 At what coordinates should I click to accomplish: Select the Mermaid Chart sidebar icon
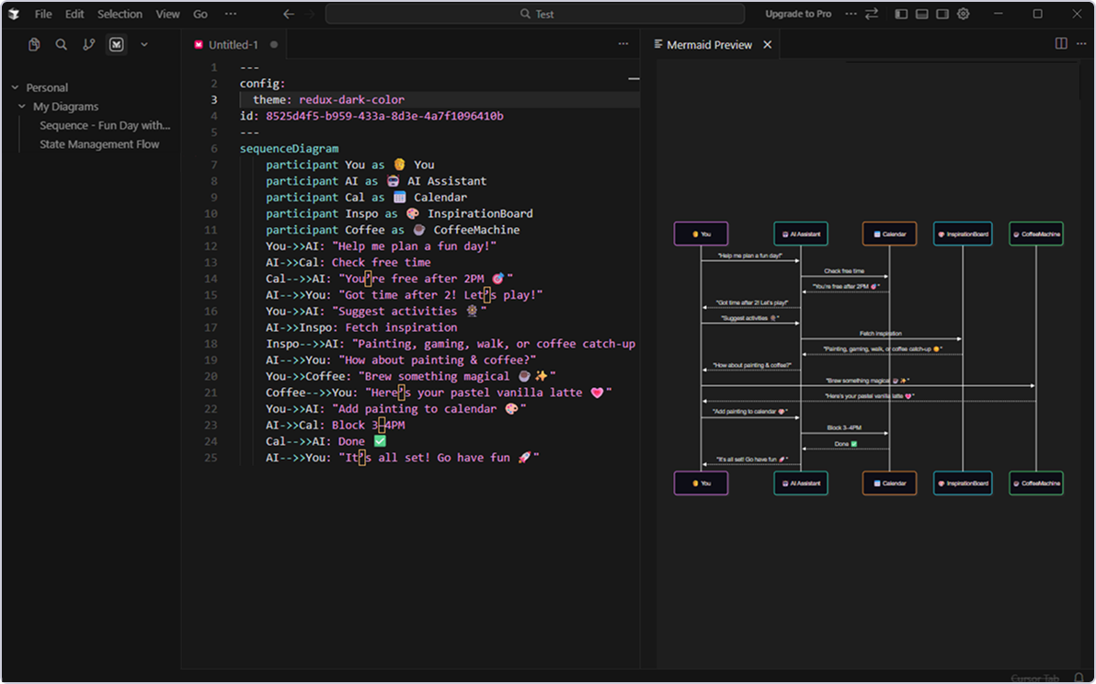(116, 44)
